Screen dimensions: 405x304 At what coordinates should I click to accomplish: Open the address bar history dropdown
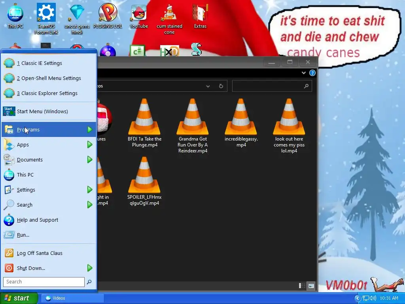tap(208, 86)
